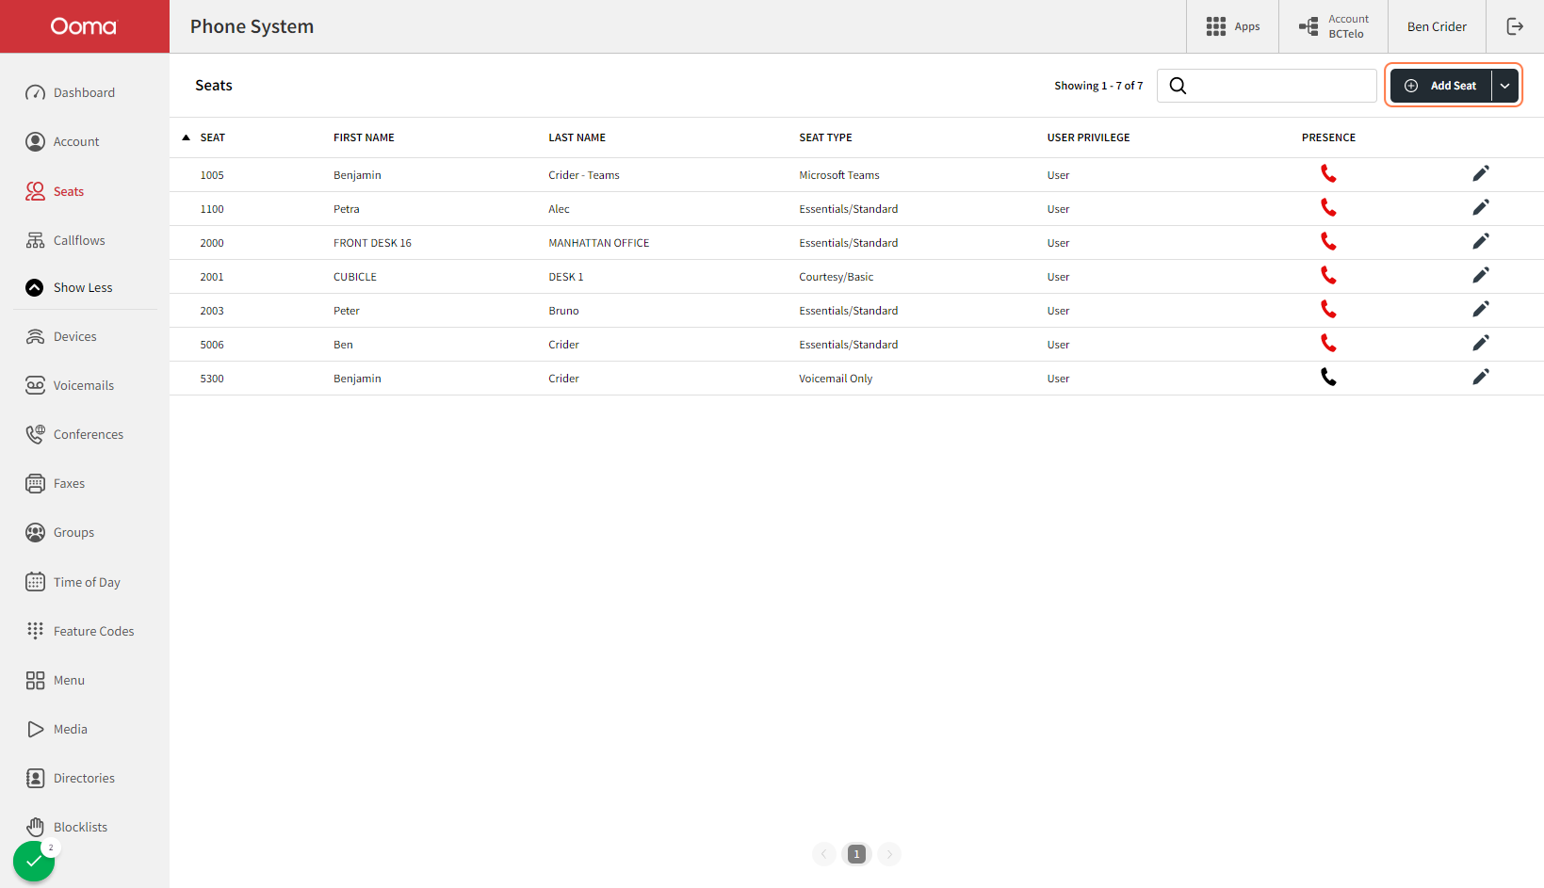The image size is (1544, 888).
Task: Go to Callflows section
Action: point(65,240)
